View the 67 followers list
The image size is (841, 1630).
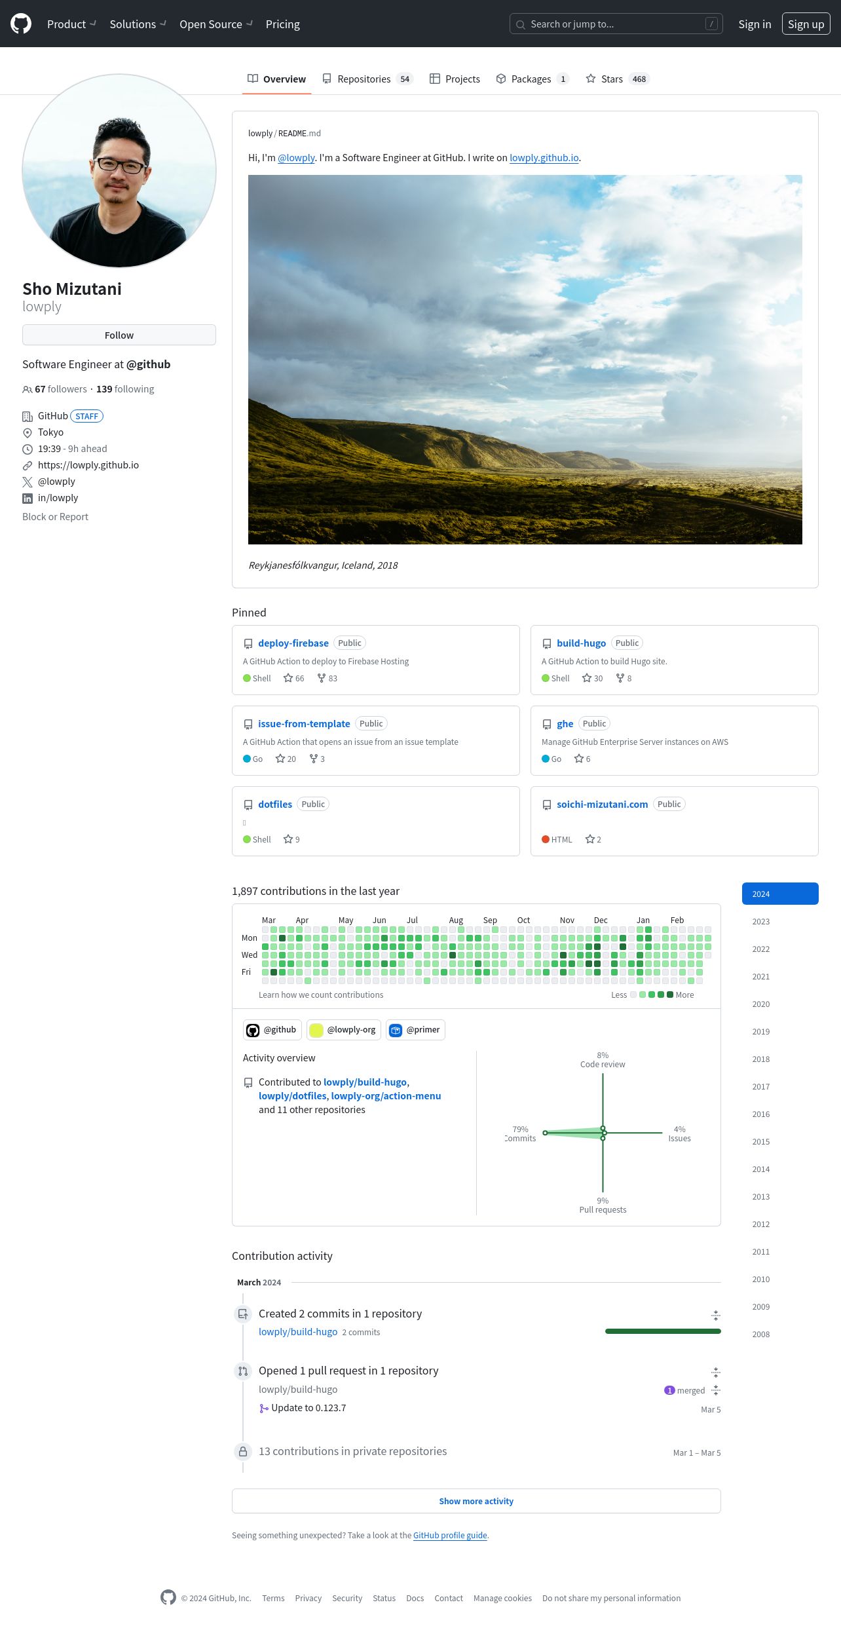(x=55, y=389)
